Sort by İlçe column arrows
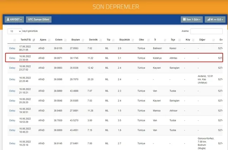 180,40
